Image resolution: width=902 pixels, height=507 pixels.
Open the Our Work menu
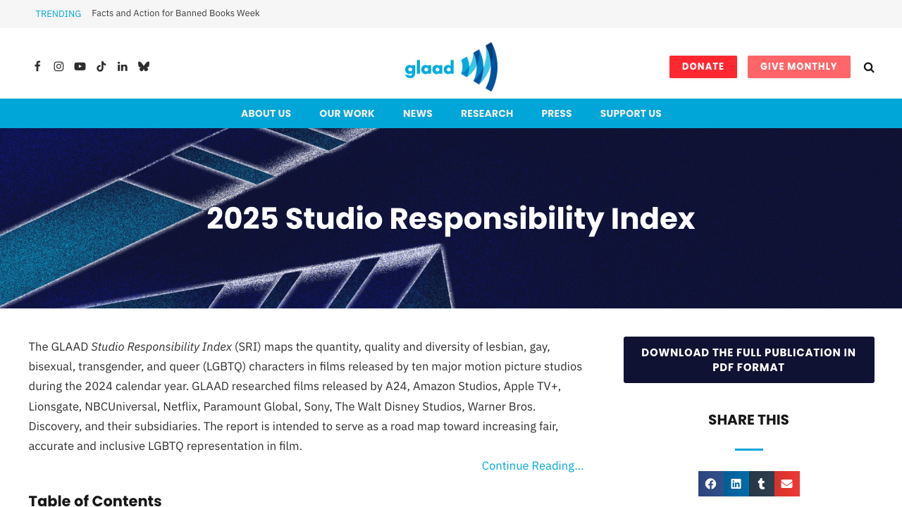click(347, 113)
